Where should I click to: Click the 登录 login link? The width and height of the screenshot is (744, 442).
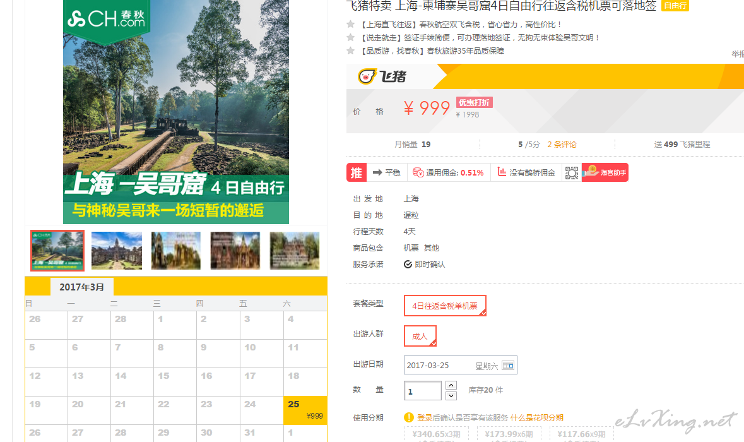pyautogui.click(x=425, y=418)
